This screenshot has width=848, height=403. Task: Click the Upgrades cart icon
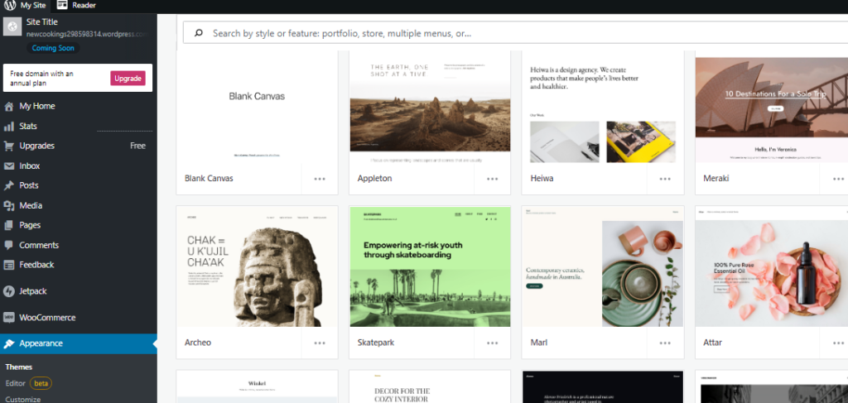(8, 146)
